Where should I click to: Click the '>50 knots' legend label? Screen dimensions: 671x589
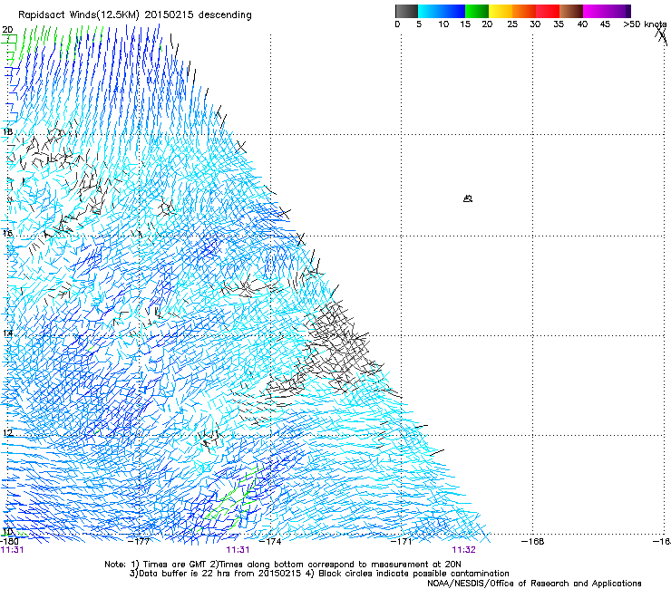pyautogui.click(x=645, y=24)
